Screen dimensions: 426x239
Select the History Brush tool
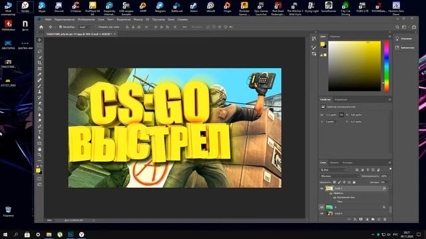tap(39, 98)
